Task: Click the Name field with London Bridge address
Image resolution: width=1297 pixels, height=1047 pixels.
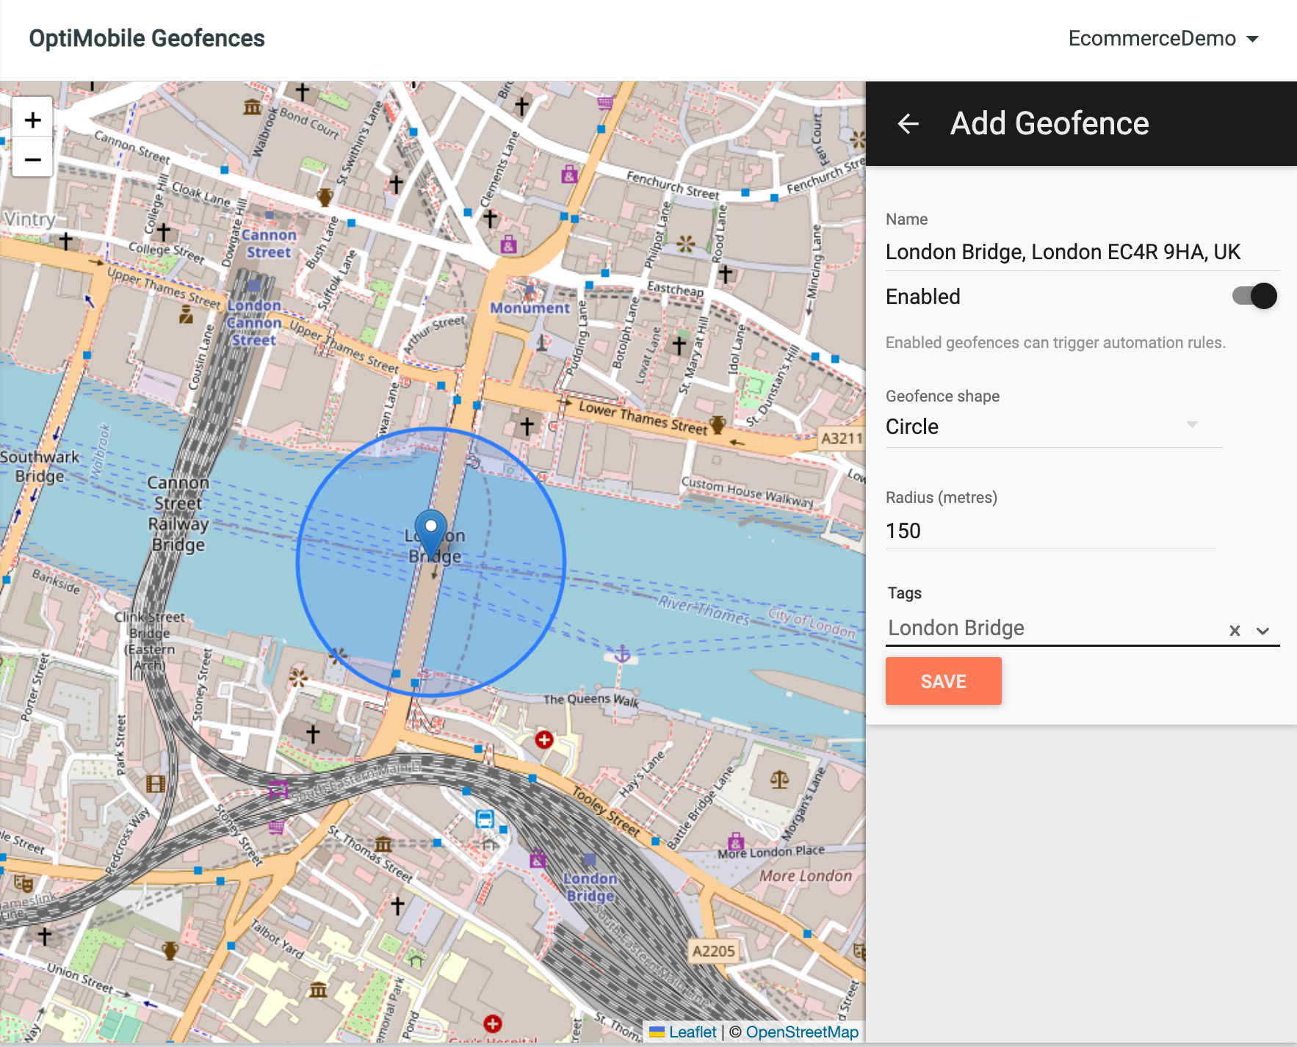Action: (1083, 252)
